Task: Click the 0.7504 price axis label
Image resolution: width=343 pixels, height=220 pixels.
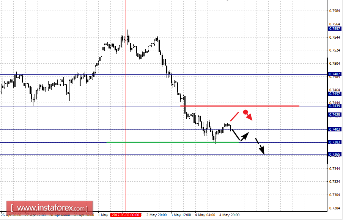Action: click(x=335, y=64)
